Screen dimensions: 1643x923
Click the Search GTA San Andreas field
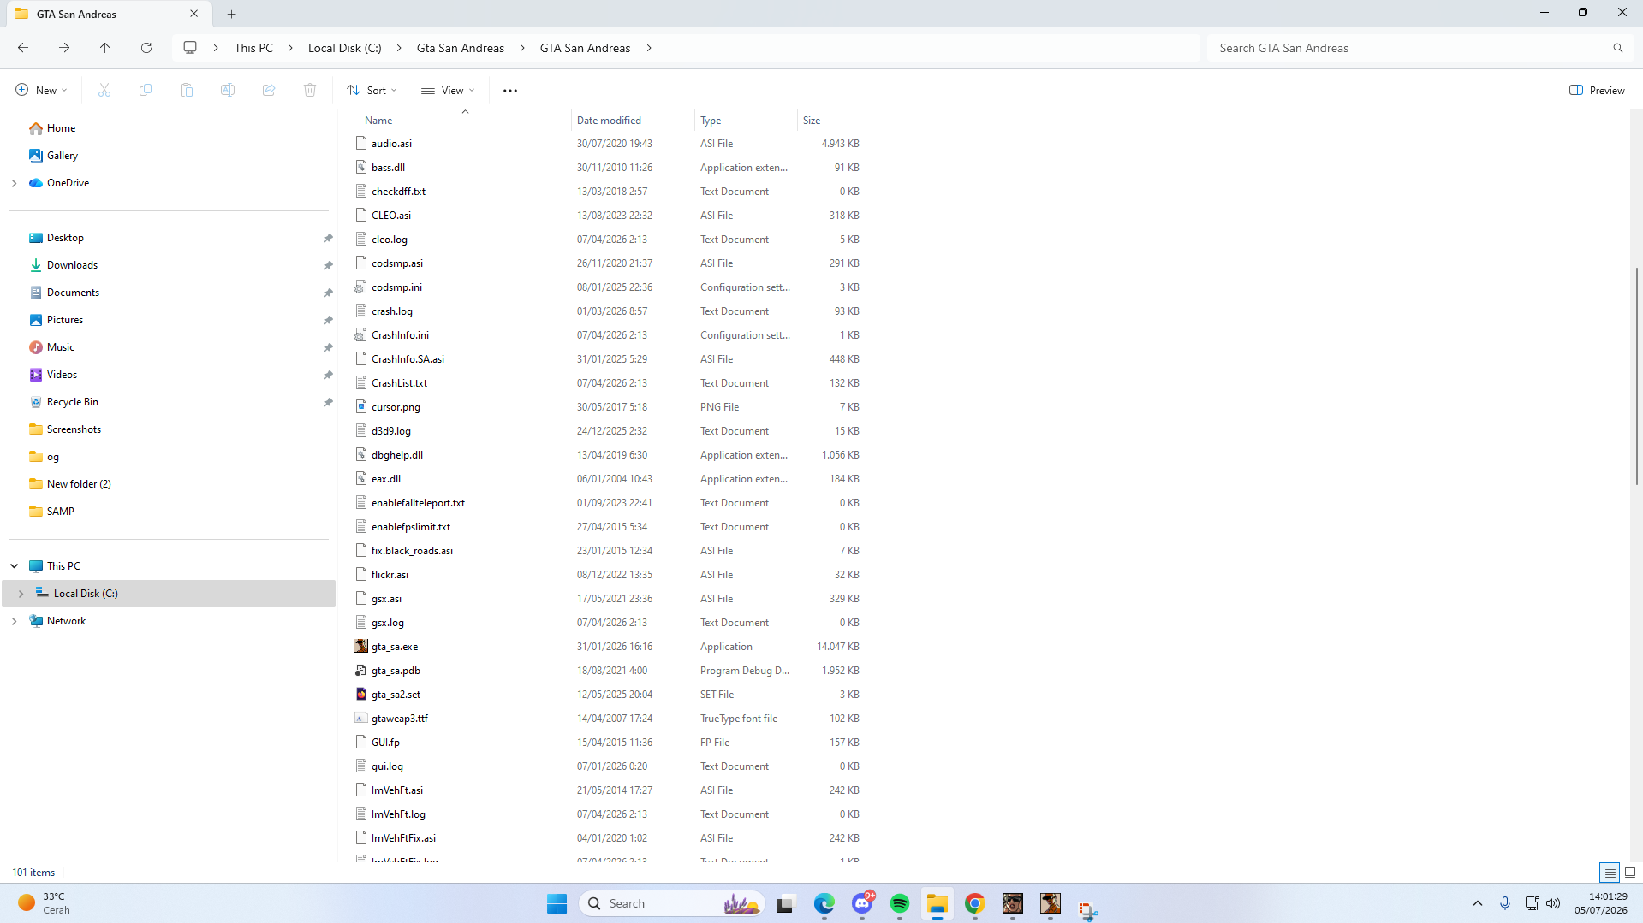(x=1417, y=48)
